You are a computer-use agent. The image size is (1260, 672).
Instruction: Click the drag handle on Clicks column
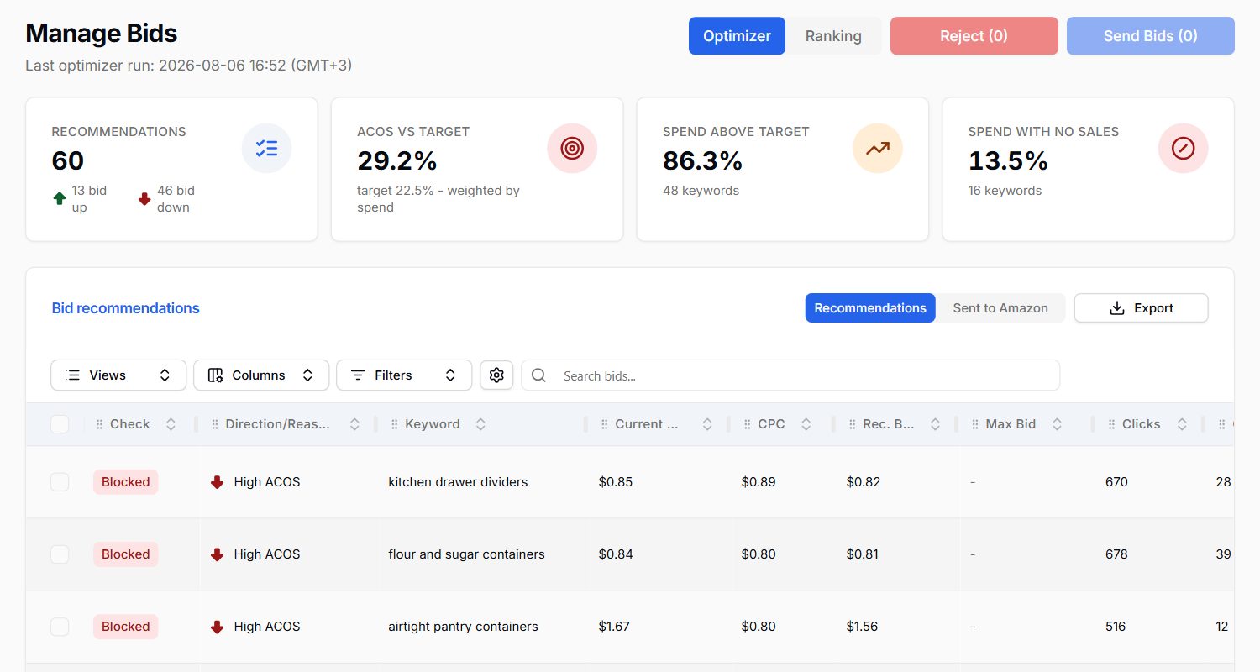click(1111, 424)
